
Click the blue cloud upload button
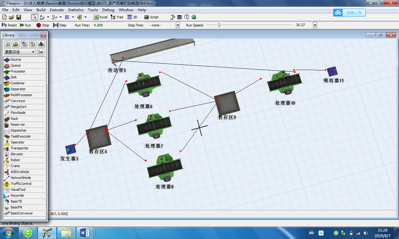click(349, 13)
